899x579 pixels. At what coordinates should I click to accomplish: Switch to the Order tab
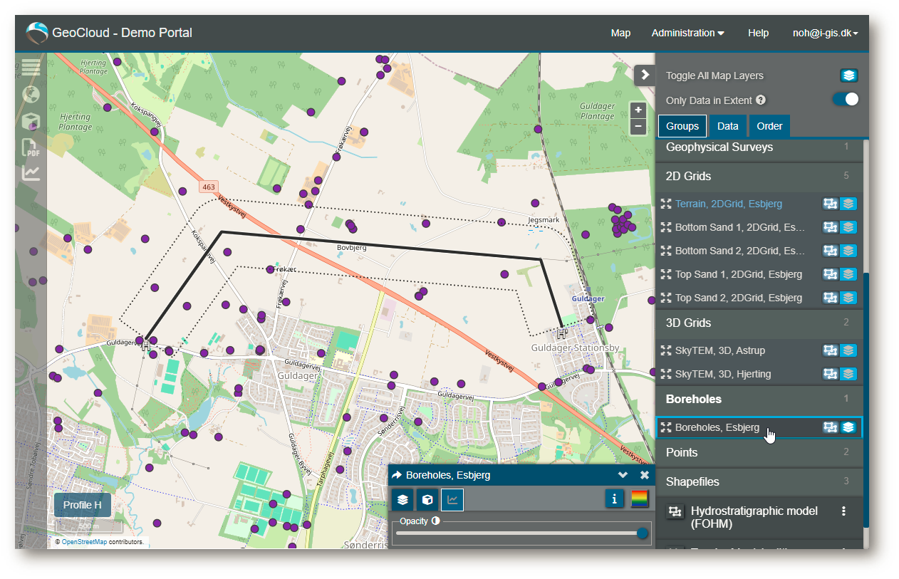coord(769,126)
